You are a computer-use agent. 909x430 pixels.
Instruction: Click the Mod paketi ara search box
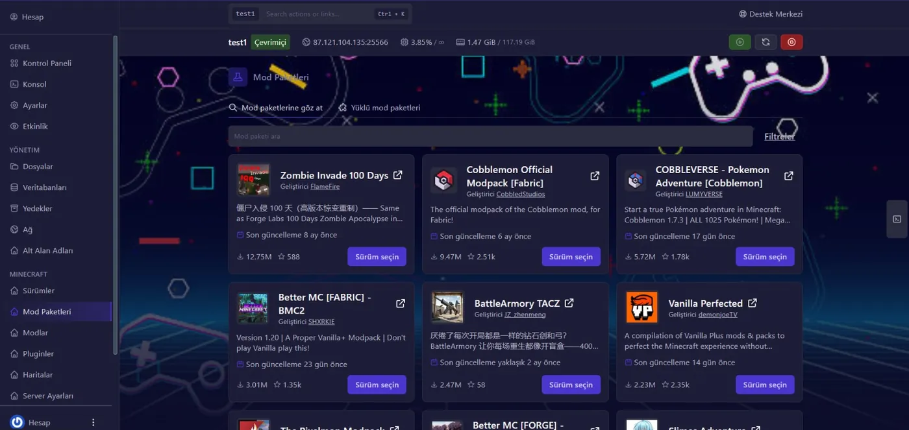point(490,136)
